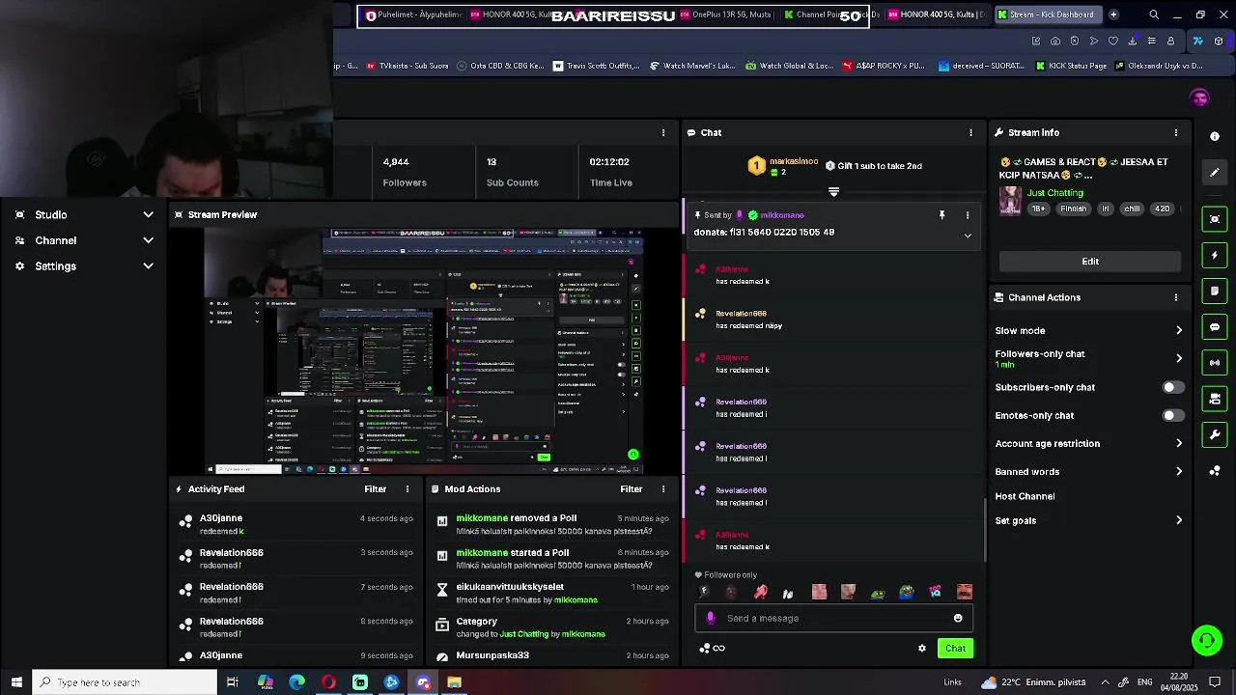The height and width of the screenshot is (695, 1236).
Task: Open the Windows Start menu
Action: click(x=16, y=682)
